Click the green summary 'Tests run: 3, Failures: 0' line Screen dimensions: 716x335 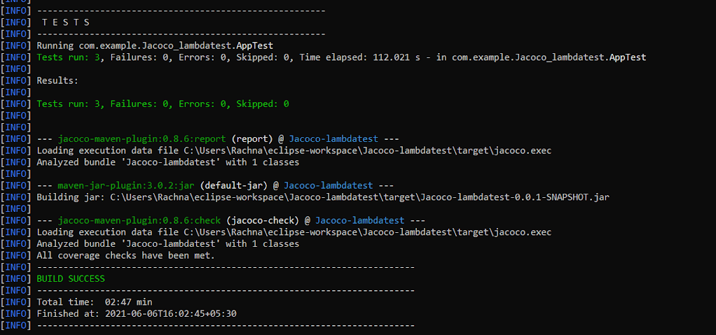click(x=163, y=104)
